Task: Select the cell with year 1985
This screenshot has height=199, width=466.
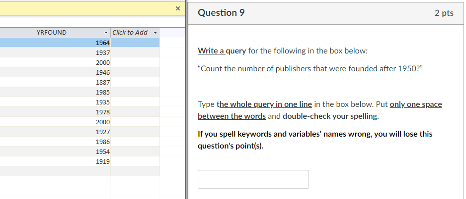Action: pyautogui.click(x=55, y=92)
